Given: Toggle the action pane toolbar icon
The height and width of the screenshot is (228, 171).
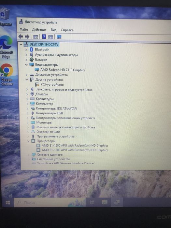Looking at the screenshot, I should click(50, 37).
